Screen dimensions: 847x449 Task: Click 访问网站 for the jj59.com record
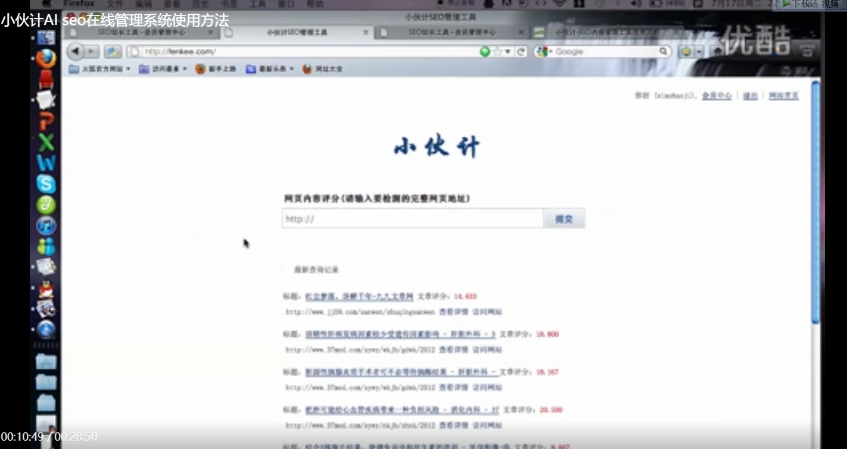click(x=487, y=311)
